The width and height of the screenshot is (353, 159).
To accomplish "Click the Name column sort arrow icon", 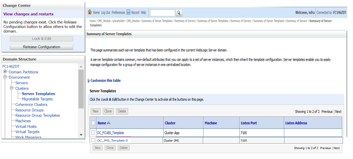I will pos(109,123).
